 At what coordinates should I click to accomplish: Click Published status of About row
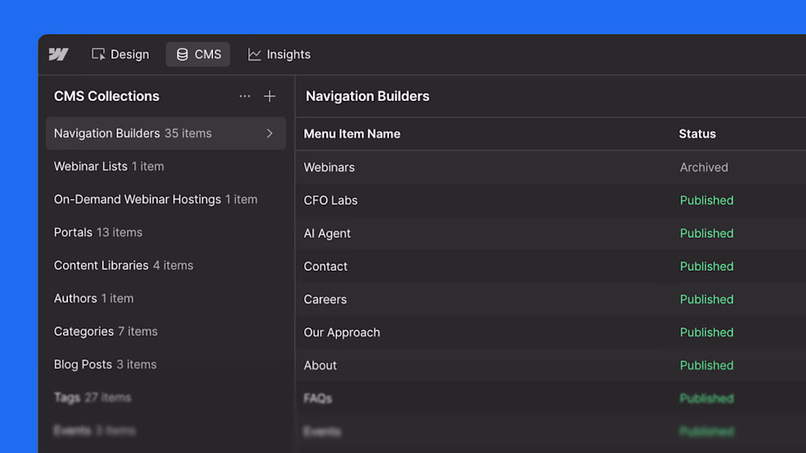706,365
